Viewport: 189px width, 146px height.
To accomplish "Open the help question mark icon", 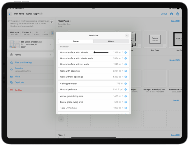I will [171, 14].
